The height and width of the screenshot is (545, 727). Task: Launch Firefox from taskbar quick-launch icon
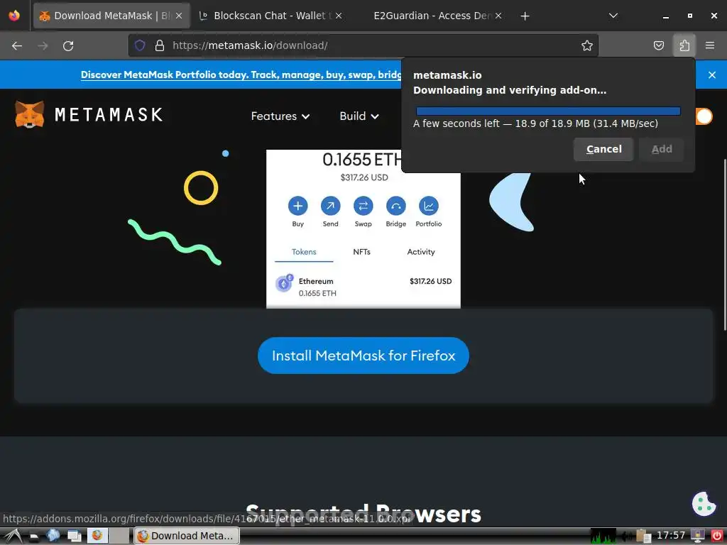[x=97, y=536]
